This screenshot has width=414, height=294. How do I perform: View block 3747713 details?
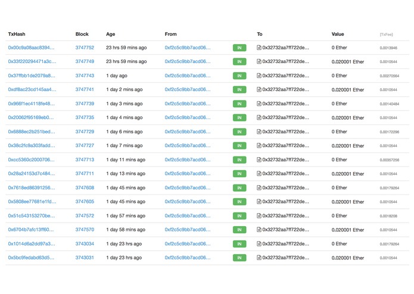(x=85, y=159)
